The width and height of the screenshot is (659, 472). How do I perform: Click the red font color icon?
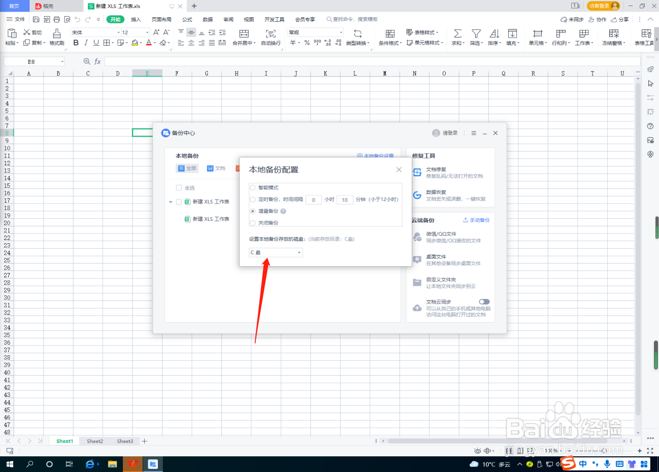(149, 43)
